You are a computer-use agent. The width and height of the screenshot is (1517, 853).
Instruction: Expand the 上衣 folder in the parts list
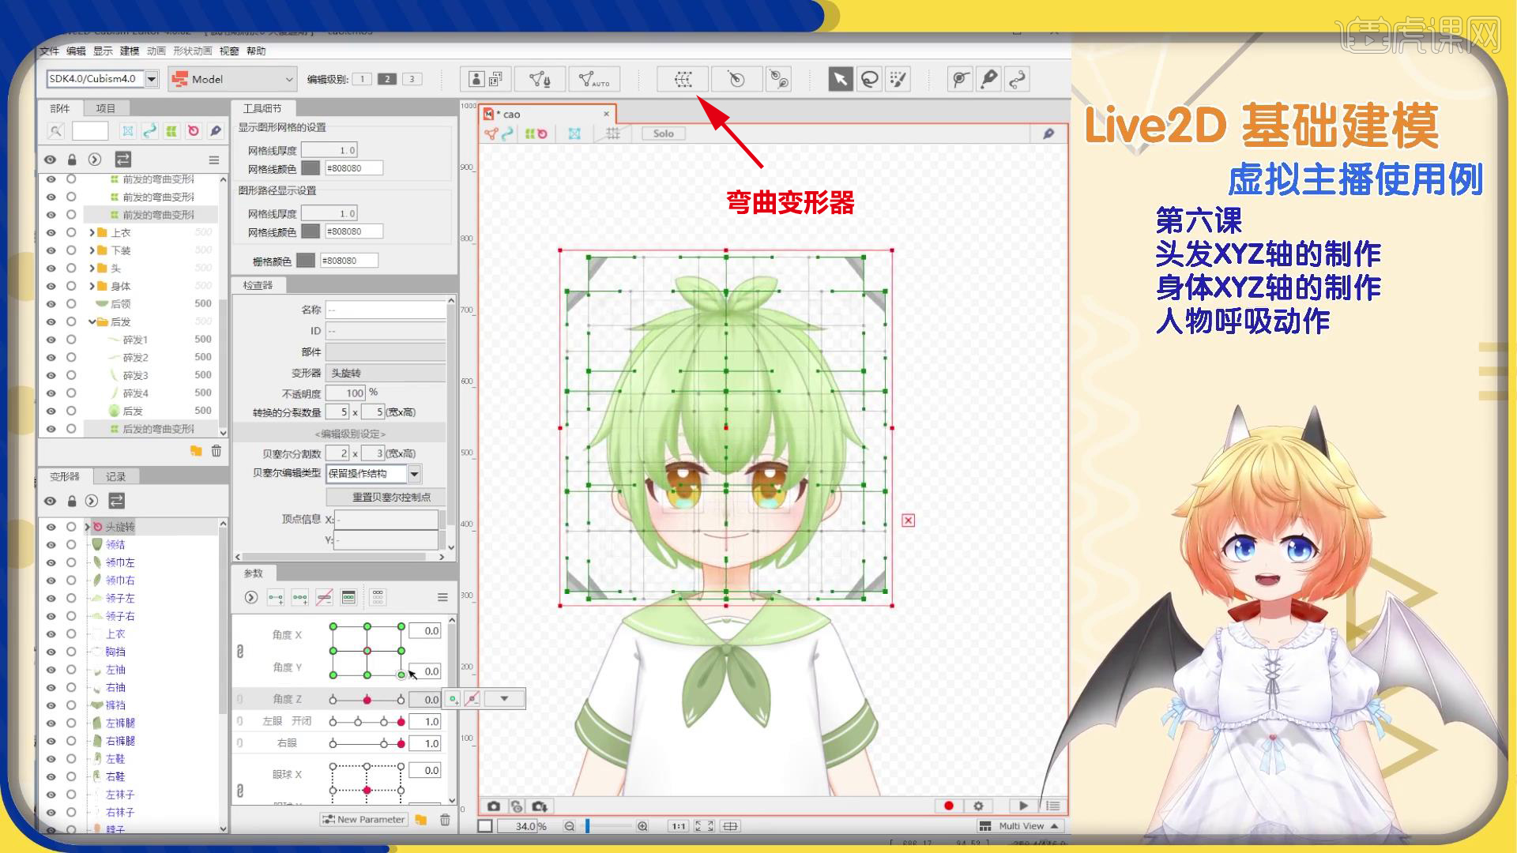[92, 232]
